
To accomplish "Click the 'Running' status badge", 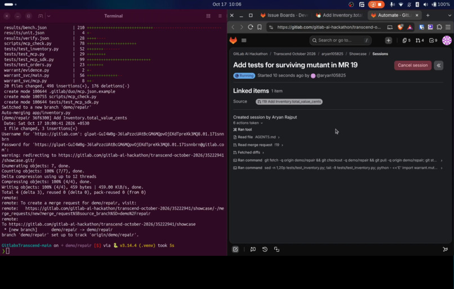I will [244, 75].
